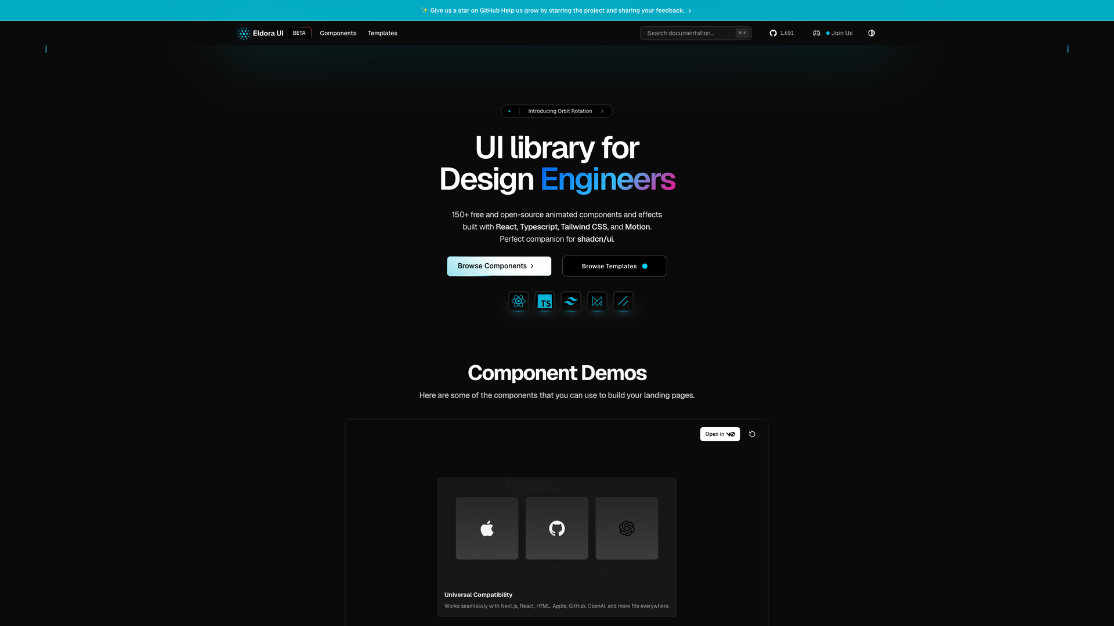Click the GitHub logo in the demo card

click(x=556, y=528)
